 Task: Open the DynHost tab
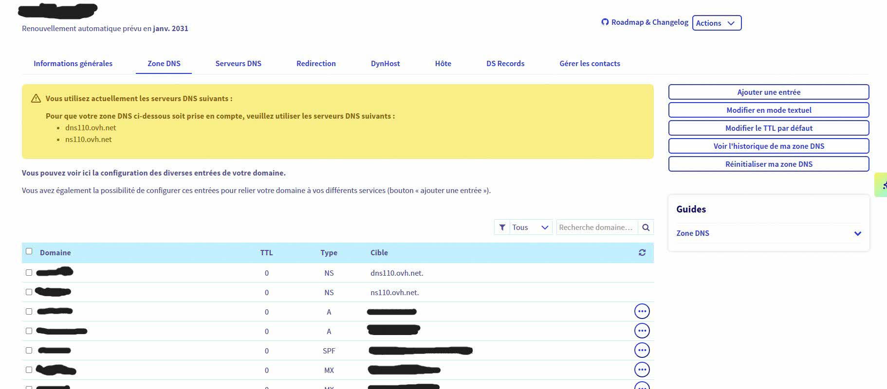(385, 63)
